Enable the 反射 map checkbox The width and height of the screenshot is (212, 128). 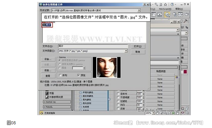(118, 108)
